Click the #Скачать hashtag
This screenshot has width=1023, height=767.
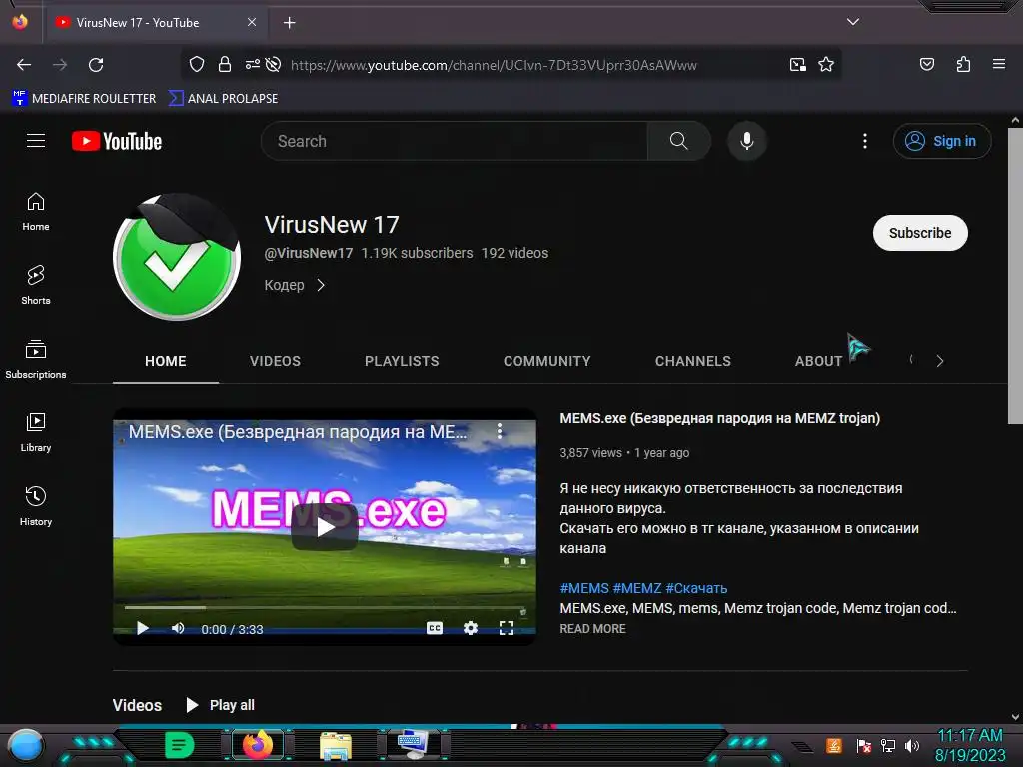696,588
